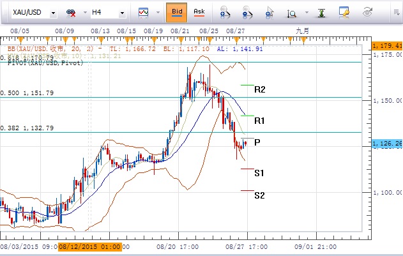Viewport: 403px width, 256px height.
Task: Click the orange timeline marker below 08/05
Action: (x=20, y=40)
